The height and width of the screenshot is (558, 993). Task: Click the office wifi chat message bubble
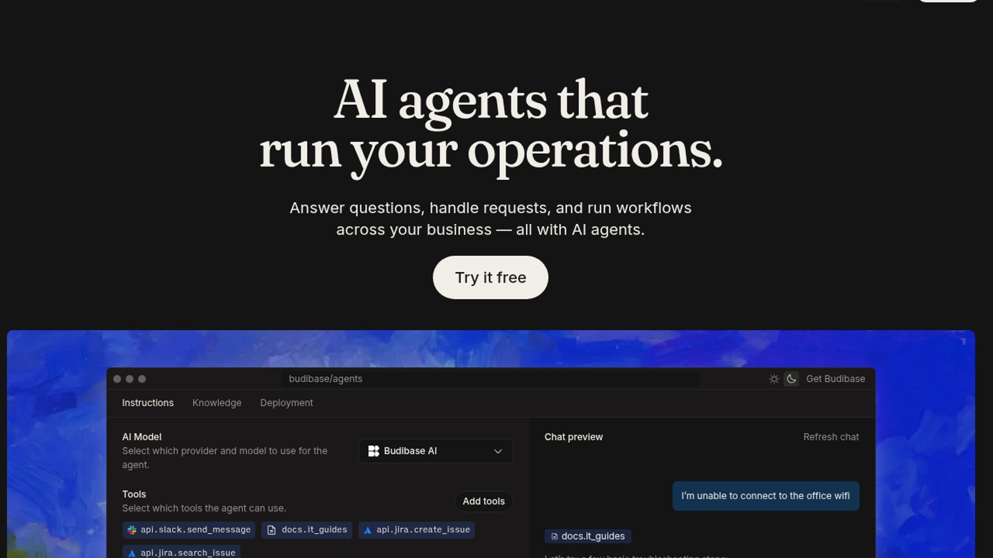pyautogui.click(x=765, y=496)
